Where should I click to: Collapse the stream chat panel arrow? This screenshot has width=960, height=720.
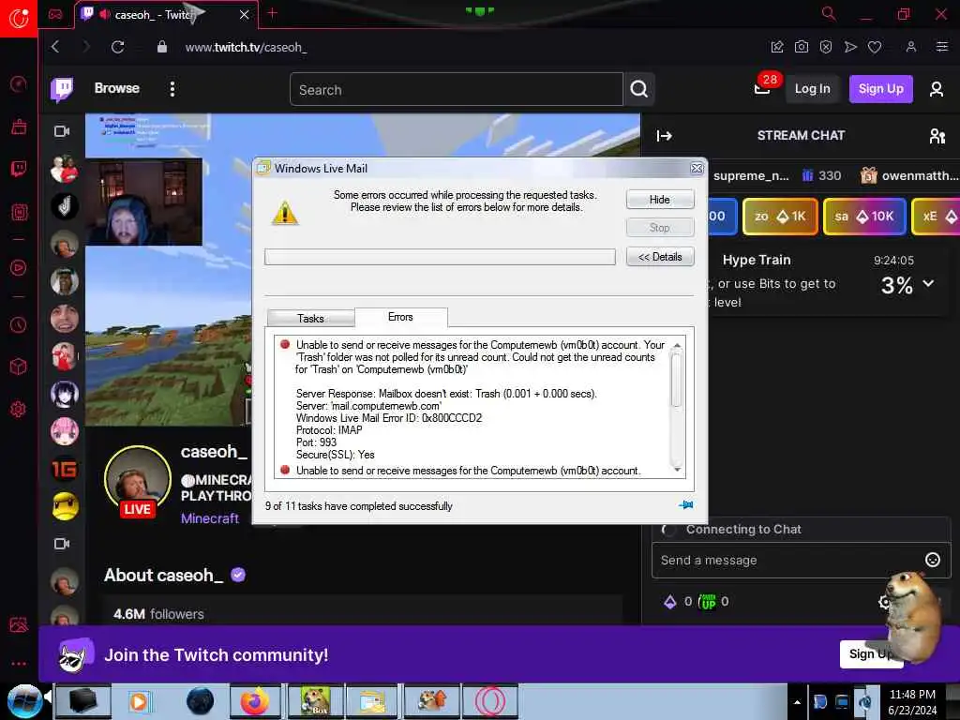[x=665, y=136]
